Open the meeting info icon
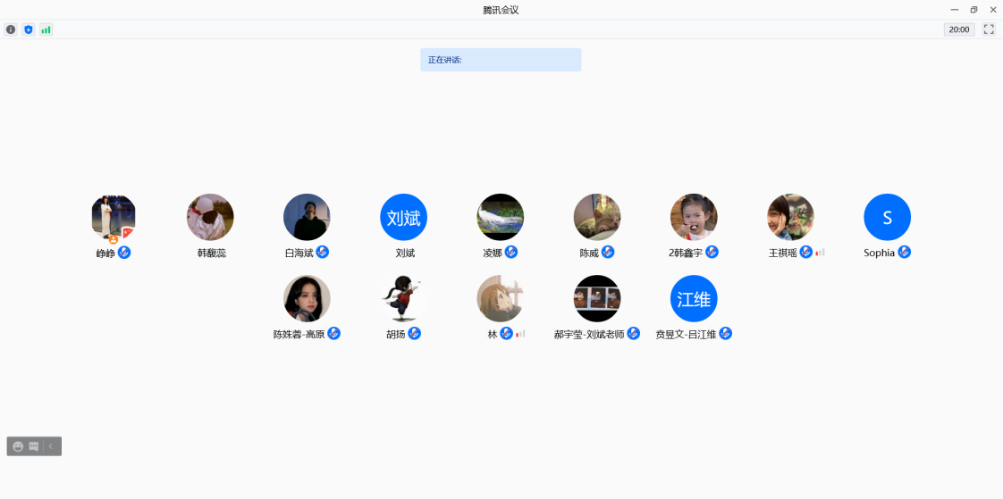The height and width of the screenshot is (499, 1003). coord(11,29)
